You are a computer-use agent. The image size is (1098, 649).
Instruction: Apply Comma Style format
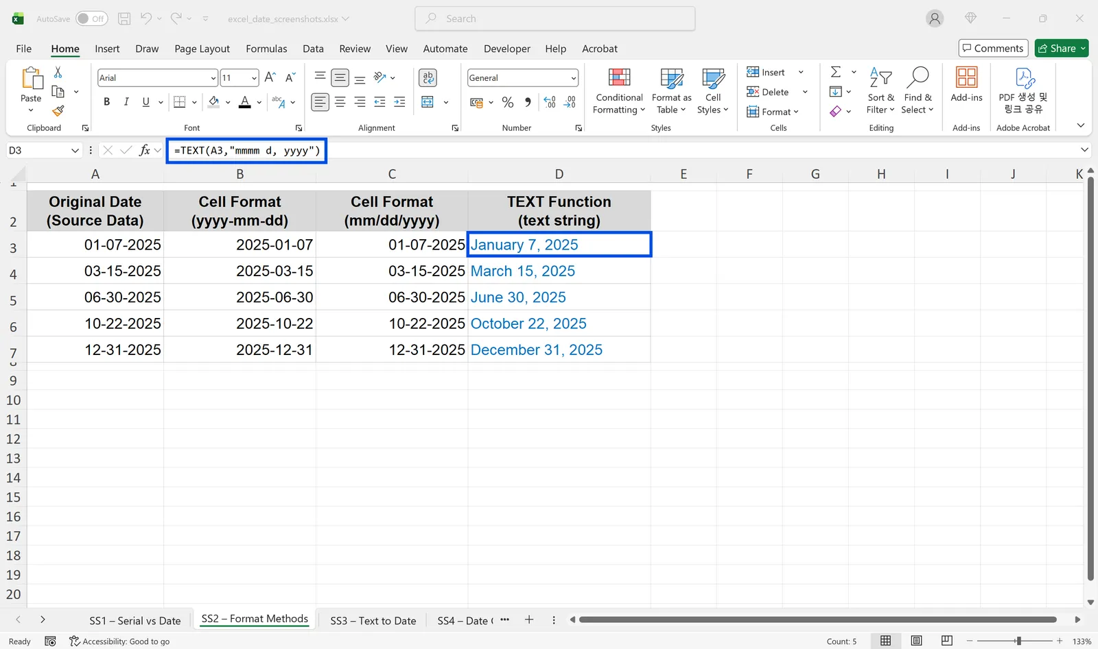coord(528,102)
